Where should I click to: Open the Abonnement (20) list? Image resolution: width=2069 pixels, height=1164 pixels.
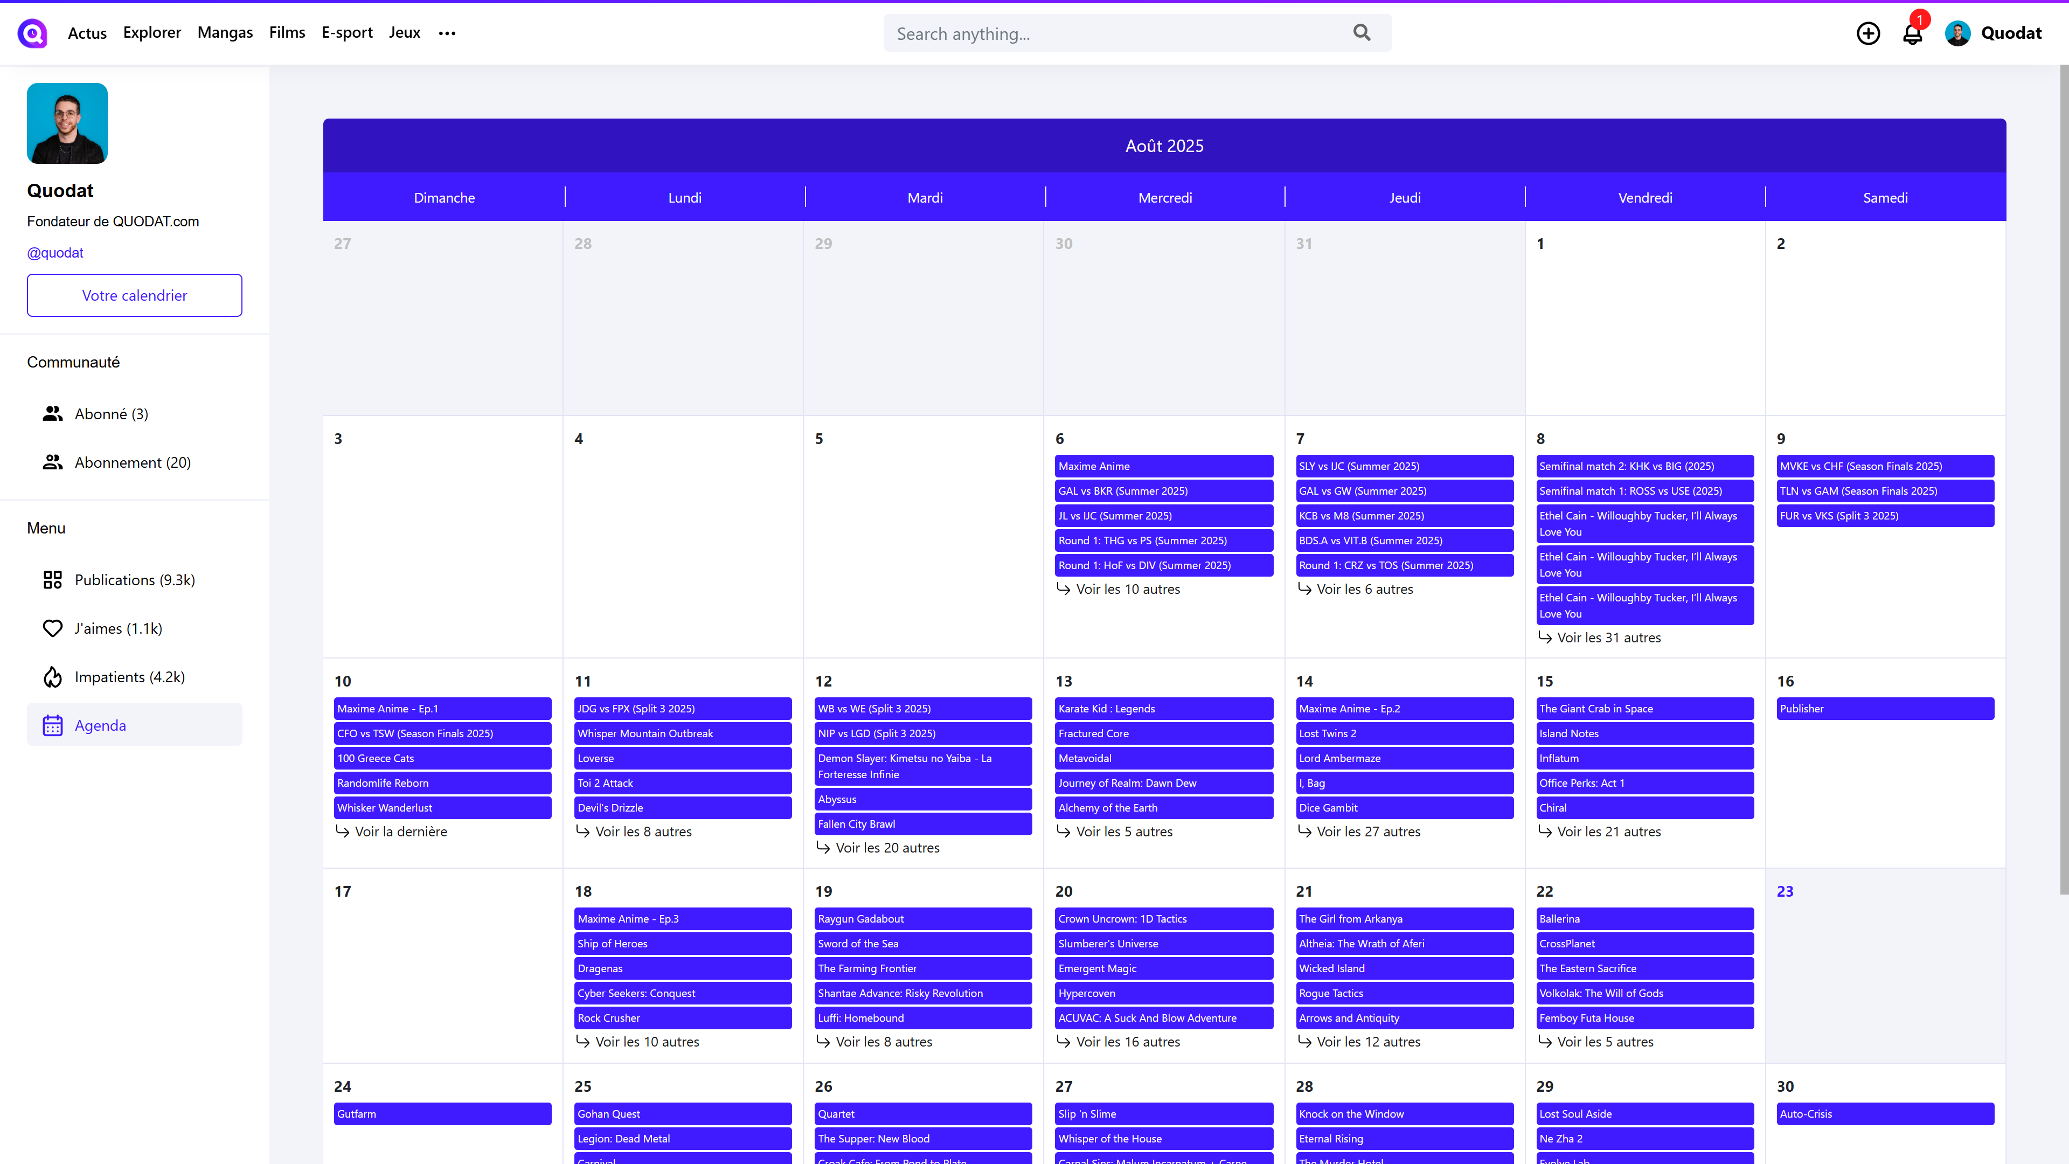pyautogui.click(x=133, y=463)
